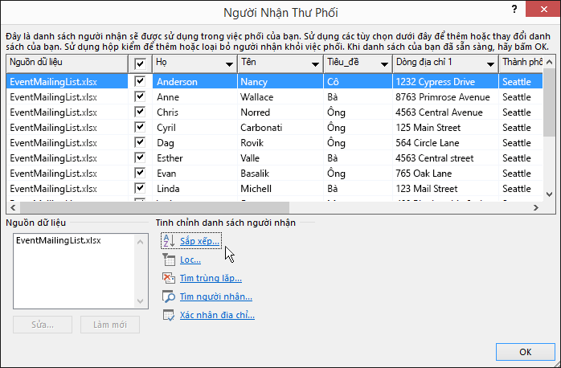
Task: Click the 8763 Primrose Avenue address
Action: [445, 97]
